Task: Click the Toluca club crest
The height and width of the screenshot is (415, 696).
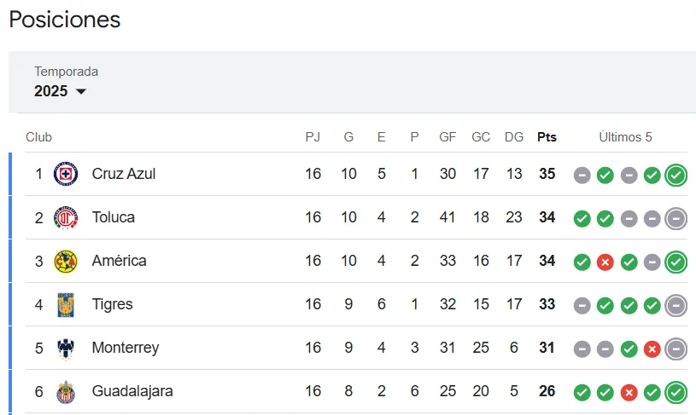Action: point(66,217)
